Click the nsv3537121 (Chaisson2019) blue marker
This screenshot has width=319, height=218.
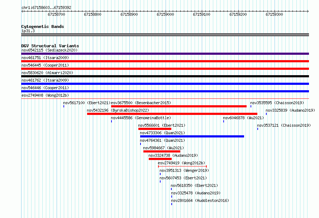(258, 129)
